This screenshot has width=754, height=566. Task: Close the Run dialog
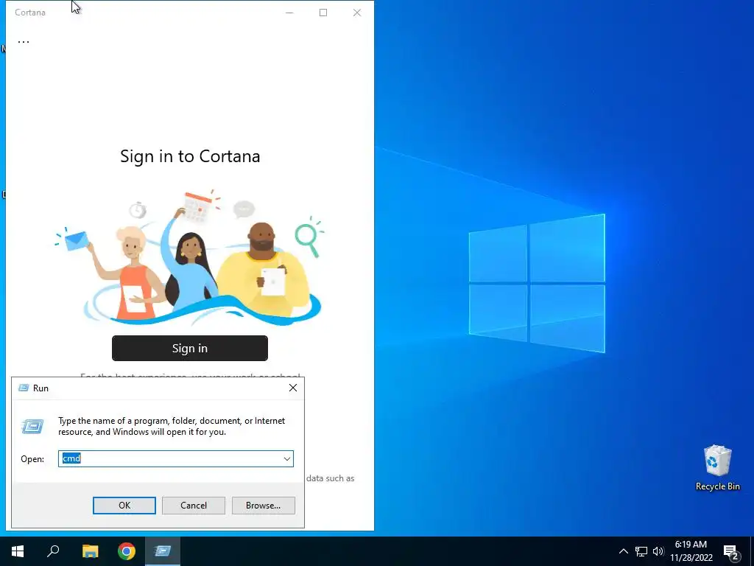293,388
